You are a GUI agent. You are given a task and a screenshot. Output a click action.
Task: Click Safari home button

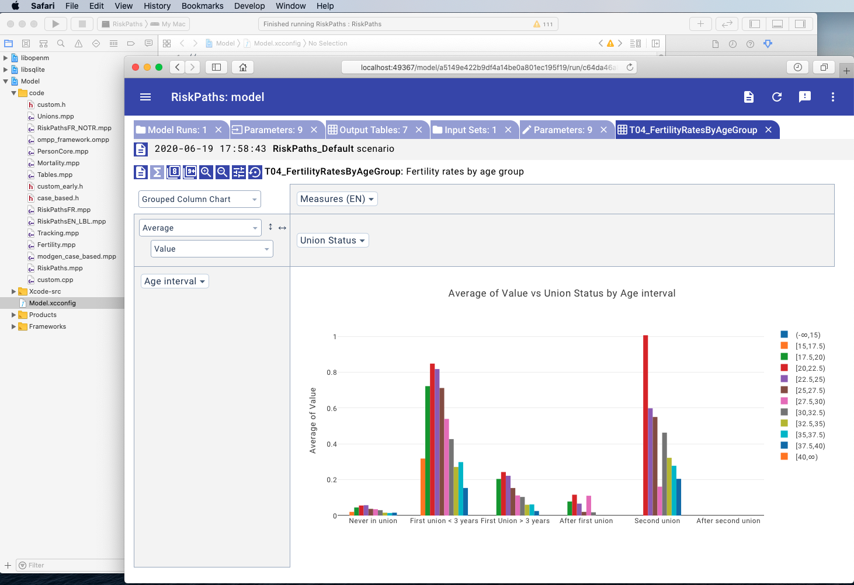pos(243,67)
